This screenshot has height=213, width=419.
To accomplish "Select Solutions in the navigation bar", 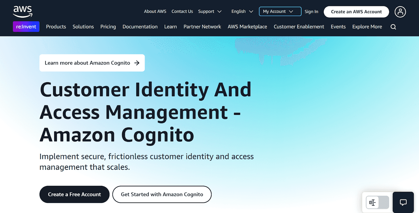I will coord(83,27).
